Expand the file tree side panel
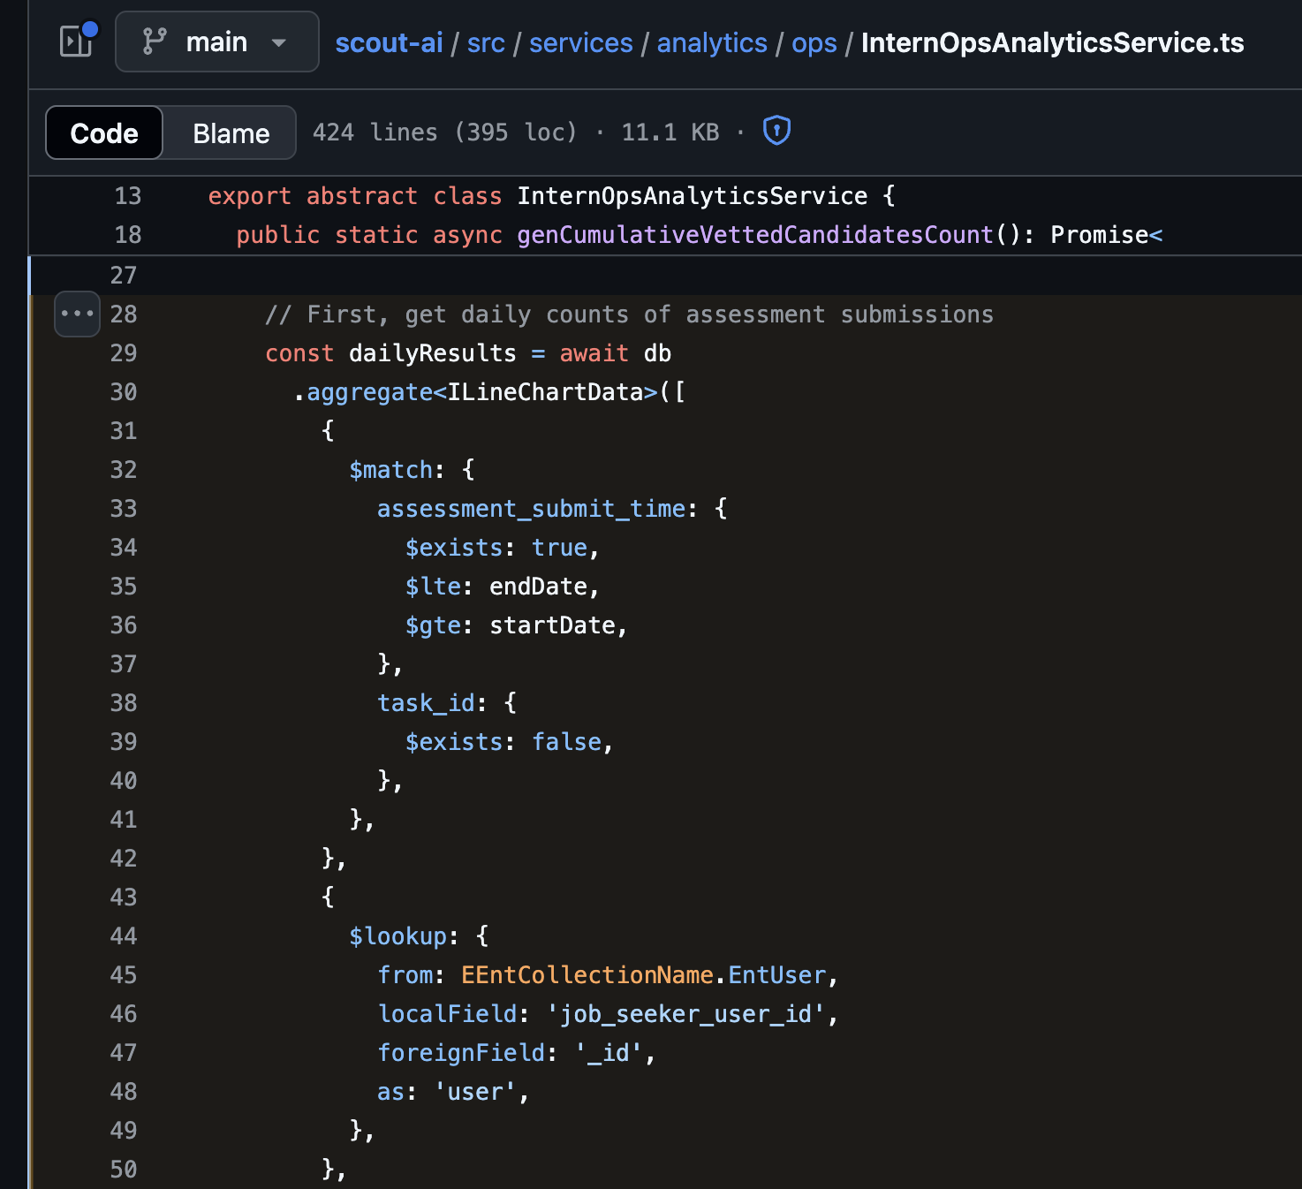Image resolution: width=1302 pixels, height=1189 pixels. [76, 42]
